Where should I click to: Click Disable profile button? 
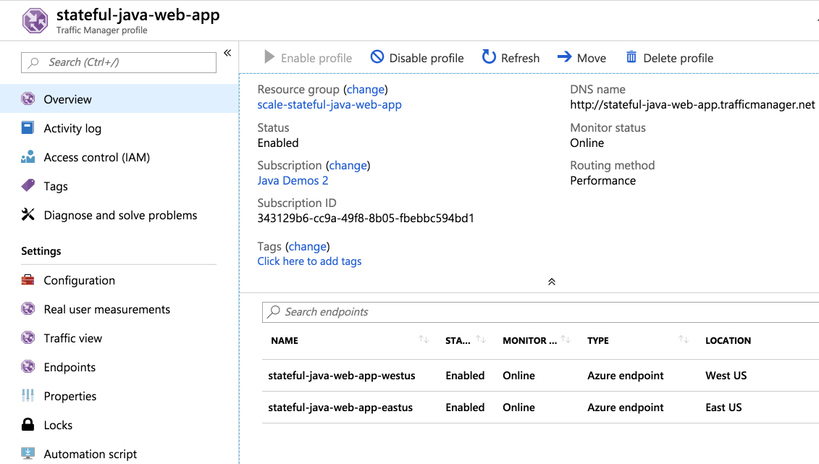pyautogui.click(x=417, y=58)
